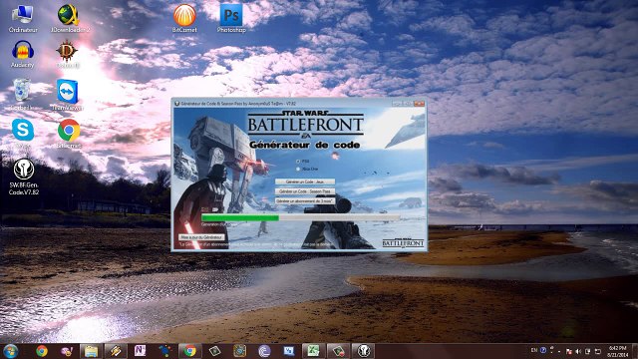Open the Windows Start menu orb
Screen dimensions: 638x359
tap(10, 351)
